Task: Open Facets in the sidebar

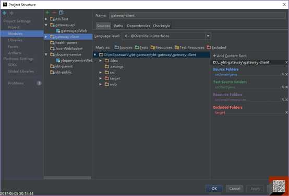Action: tap(13, 47)
